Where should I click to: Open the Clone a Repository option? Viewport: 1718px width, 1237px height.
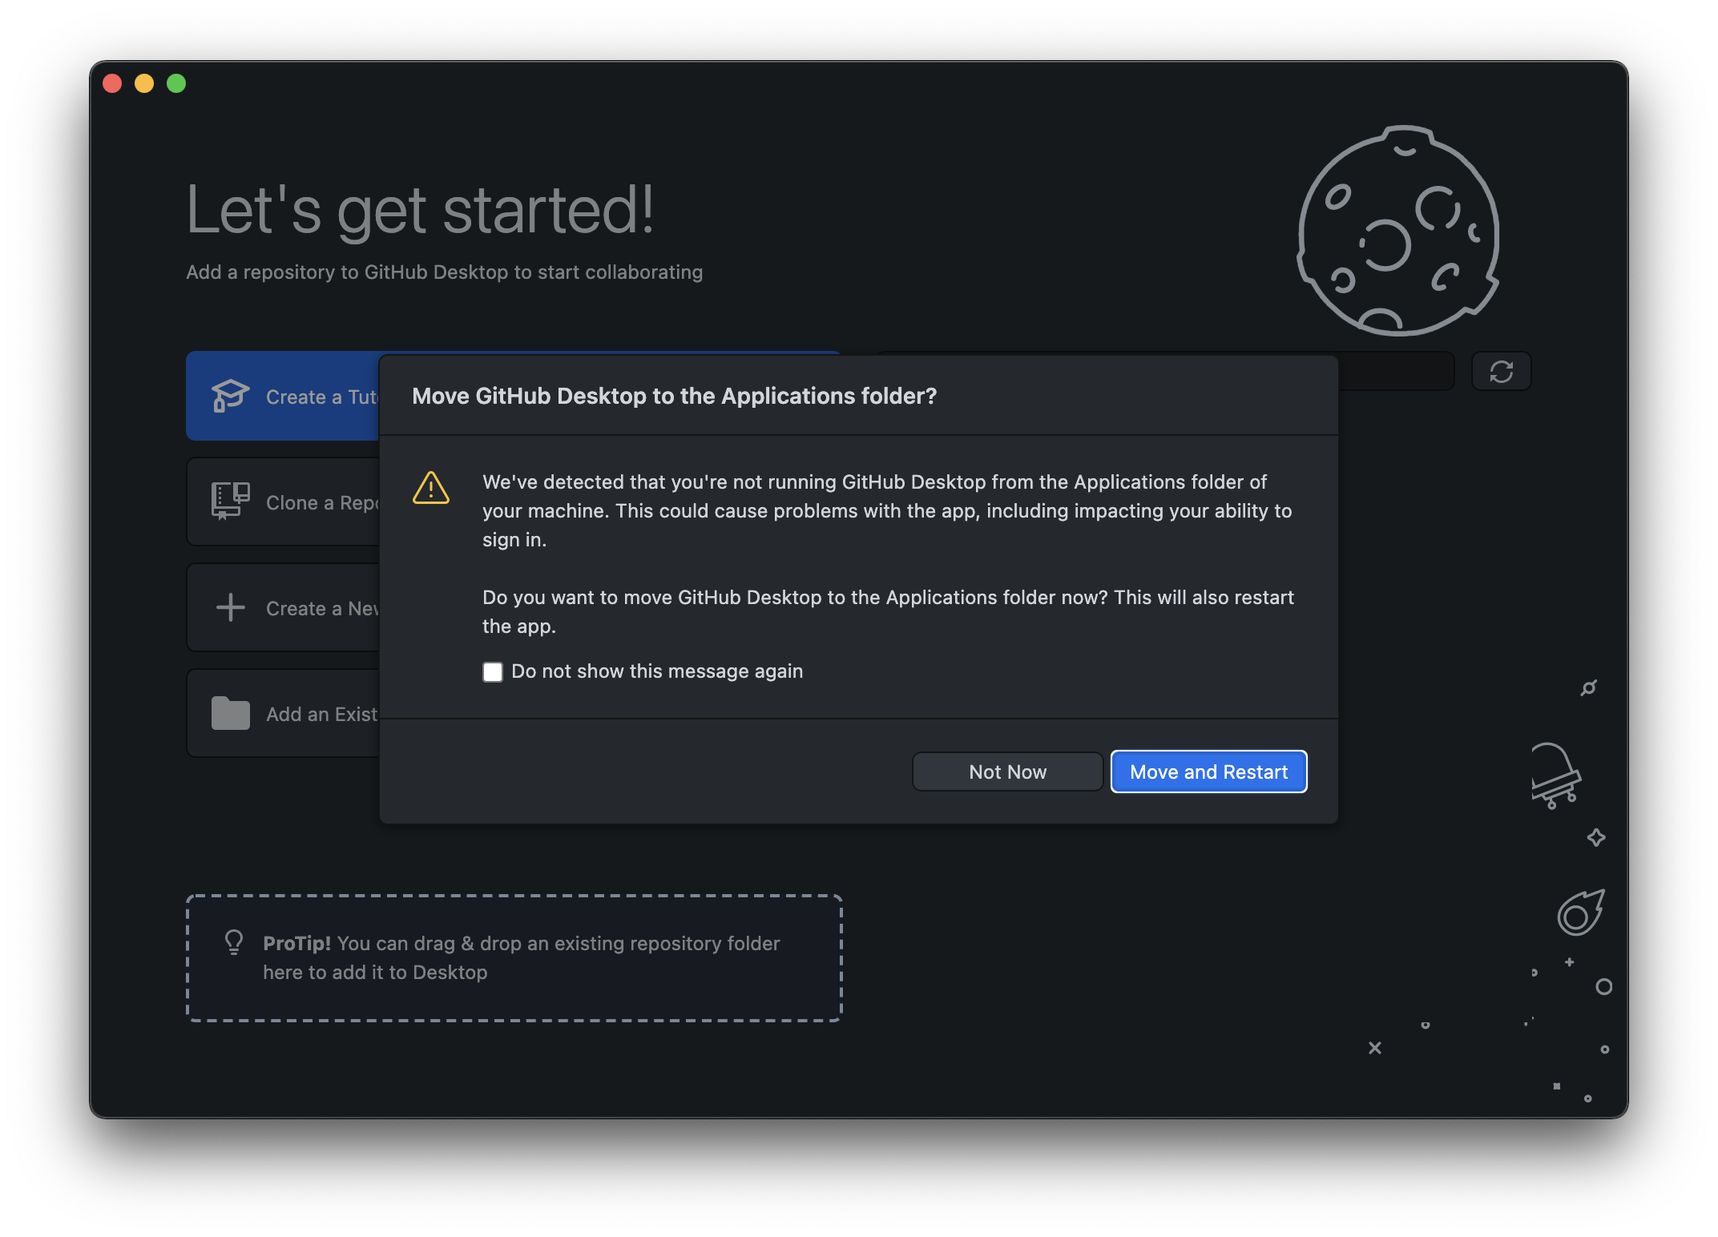(x=283, y=502)
